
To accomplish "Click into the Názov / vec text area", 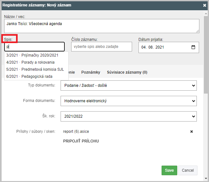I will click(x=102, y=26).
